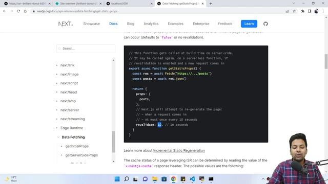Click the sidebar scrollbar thumb
The image size is (328, 184).
[x=113, y=142]
